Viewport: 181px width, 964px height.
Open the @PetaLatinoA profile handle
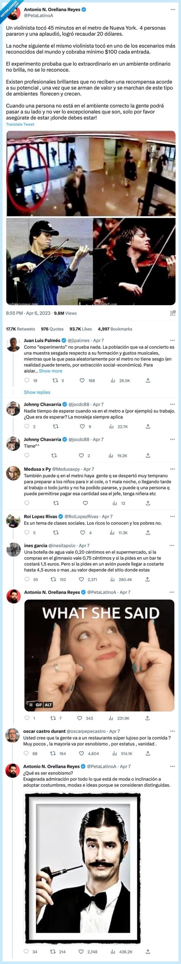click(x=39, y=16)
